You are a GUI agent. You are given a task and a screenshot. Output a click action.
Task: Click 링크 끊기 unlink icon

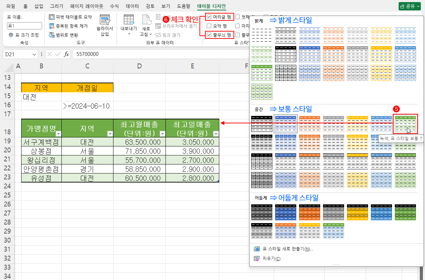(158, 35)
